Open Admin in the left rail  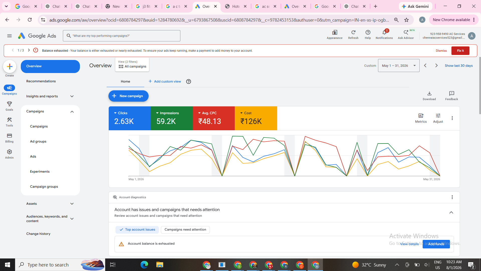coord(9,154)
